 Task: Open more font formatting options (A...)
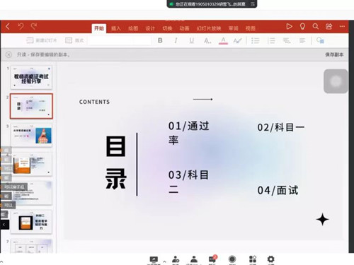click(x=207, y=41)
